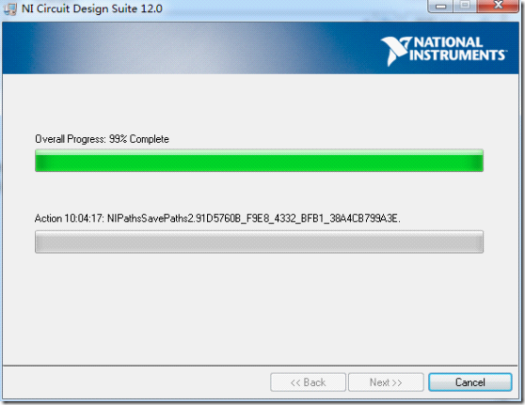Minimize the NI Circuit Design Suite window

(x=440, y=6)
